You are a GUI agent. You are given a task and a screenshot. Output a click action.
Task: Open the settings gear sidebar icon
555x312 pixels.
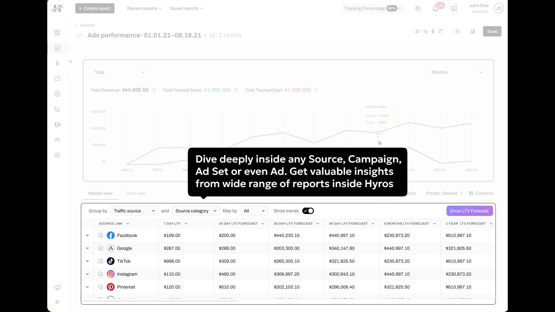57,155
